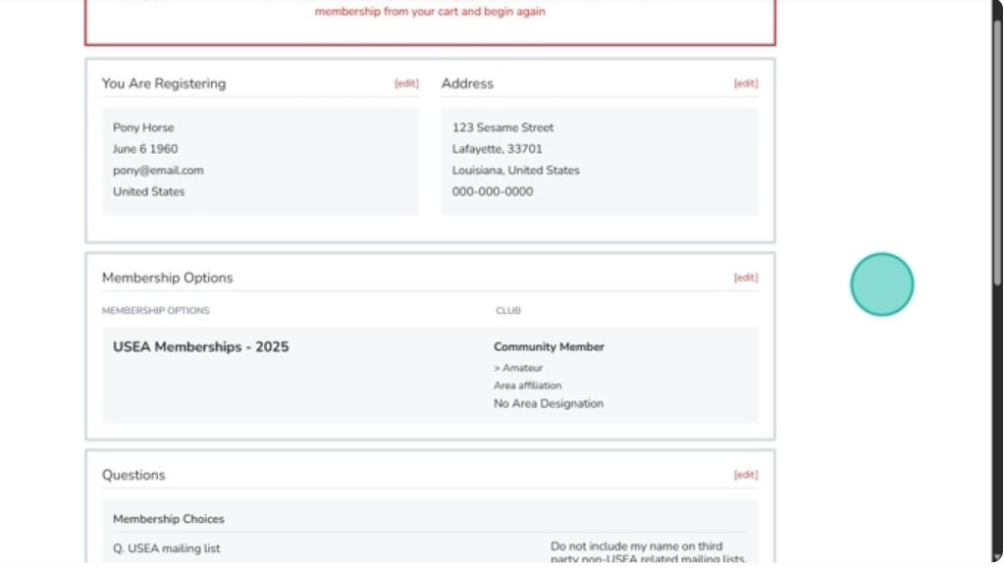The height and width of the screenshot is (568, 1004).
Task: Click the Lafayette, 33701 city line
Action: (x=497, y=149)
